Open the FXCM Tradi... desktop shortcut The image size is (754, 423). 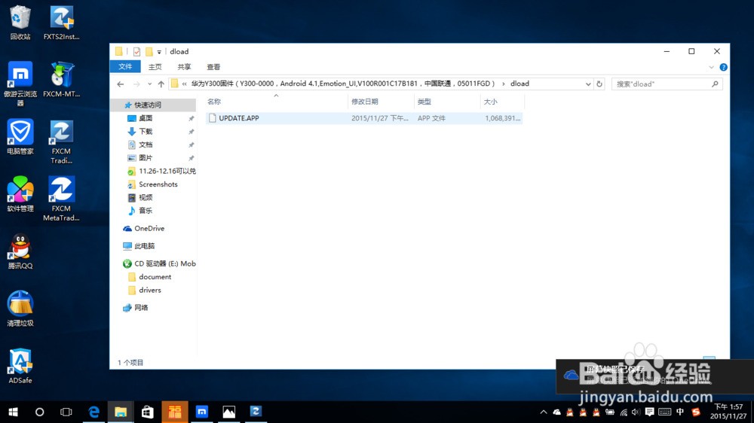[x=62, y=142]
